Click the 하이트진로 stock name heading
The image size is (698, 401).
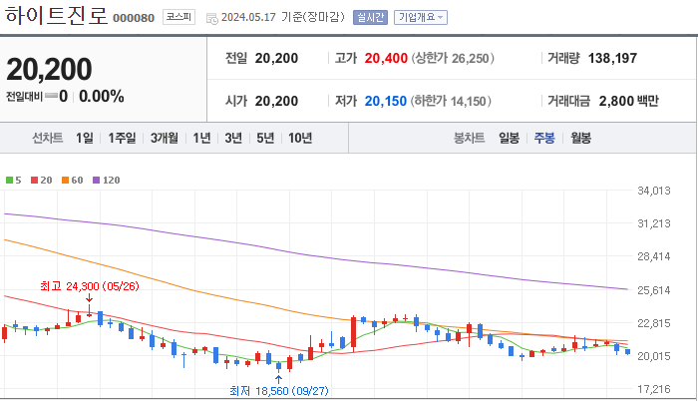click(57, 16)
